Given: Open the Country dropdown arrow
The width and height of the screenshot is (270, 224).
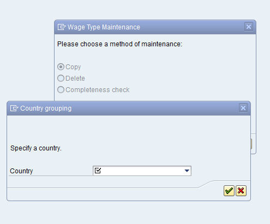Looking at the screenshot, I should pyautogui.click(x=187, y=171).
